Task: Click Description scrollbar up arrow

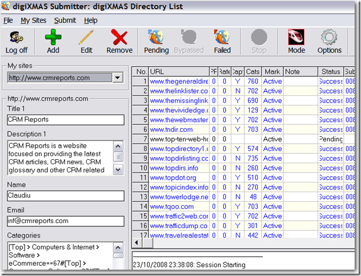Action: 118,146
